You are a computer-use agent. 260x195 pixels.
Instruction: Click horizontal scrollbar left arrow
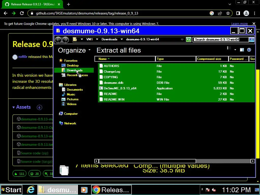click(x=96, y=161)
